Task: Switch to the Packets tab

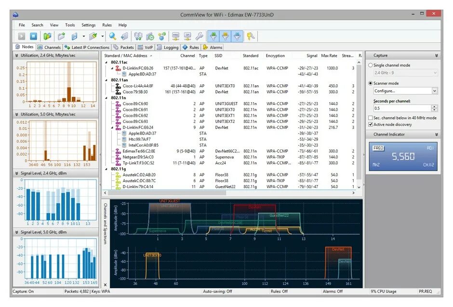Action: pyautogui.click(x=124, y=47)
